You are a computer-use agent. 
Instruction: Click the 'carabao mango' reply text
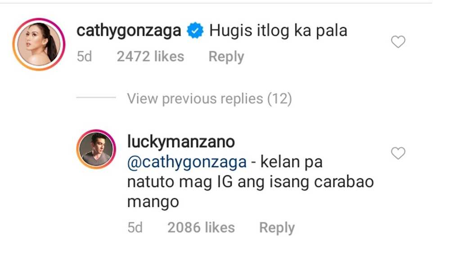tap(250, 192)
